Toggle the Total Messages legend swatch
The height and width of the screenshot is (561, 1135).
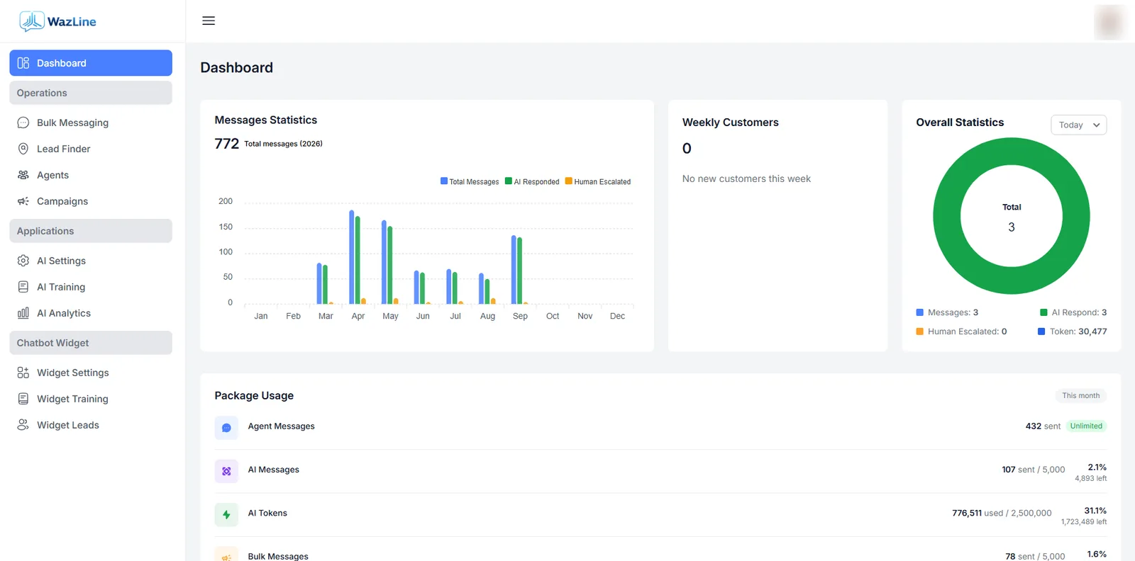point(444,181)
